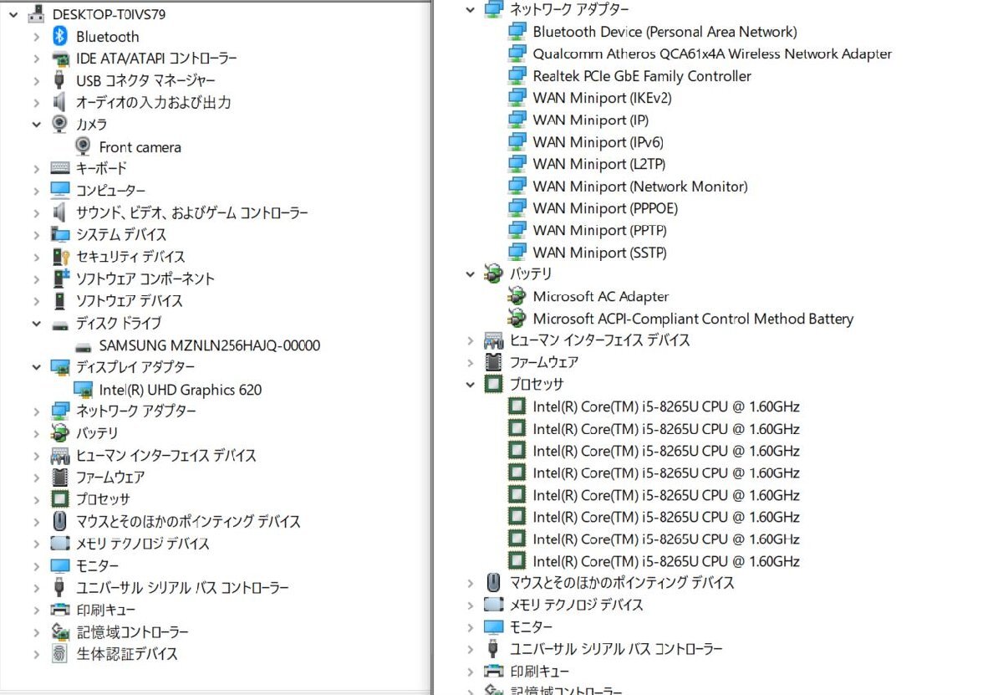Expand the right pane モニター category
Image resolution: width=1003 pixels, height=695 pixels.
coord(471,626)
